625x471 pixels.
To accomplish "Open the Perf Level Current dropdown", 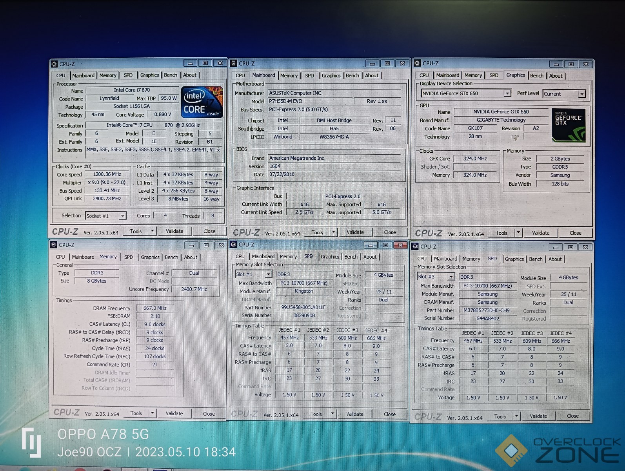I will click(582, 94).
